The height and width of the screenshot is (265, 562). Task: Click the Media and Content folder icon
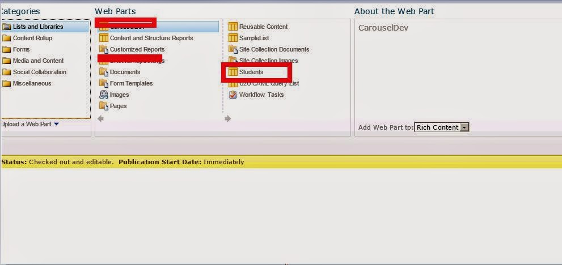[6, 61]
